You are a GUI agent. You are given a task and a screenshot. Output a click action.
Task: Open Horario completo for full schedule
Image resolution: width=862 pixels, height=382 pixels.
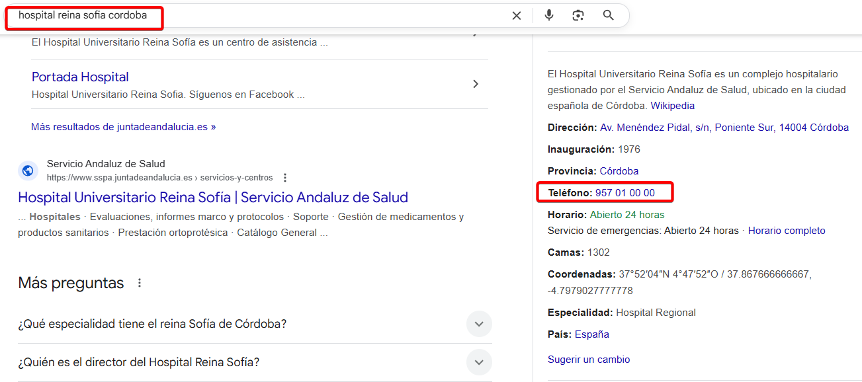tap(787, 231)
